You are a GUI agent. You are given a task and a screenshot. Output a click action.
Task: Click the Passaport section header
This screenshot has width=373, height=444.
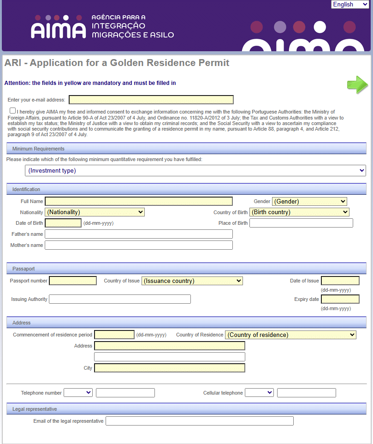tap(186, 269)
